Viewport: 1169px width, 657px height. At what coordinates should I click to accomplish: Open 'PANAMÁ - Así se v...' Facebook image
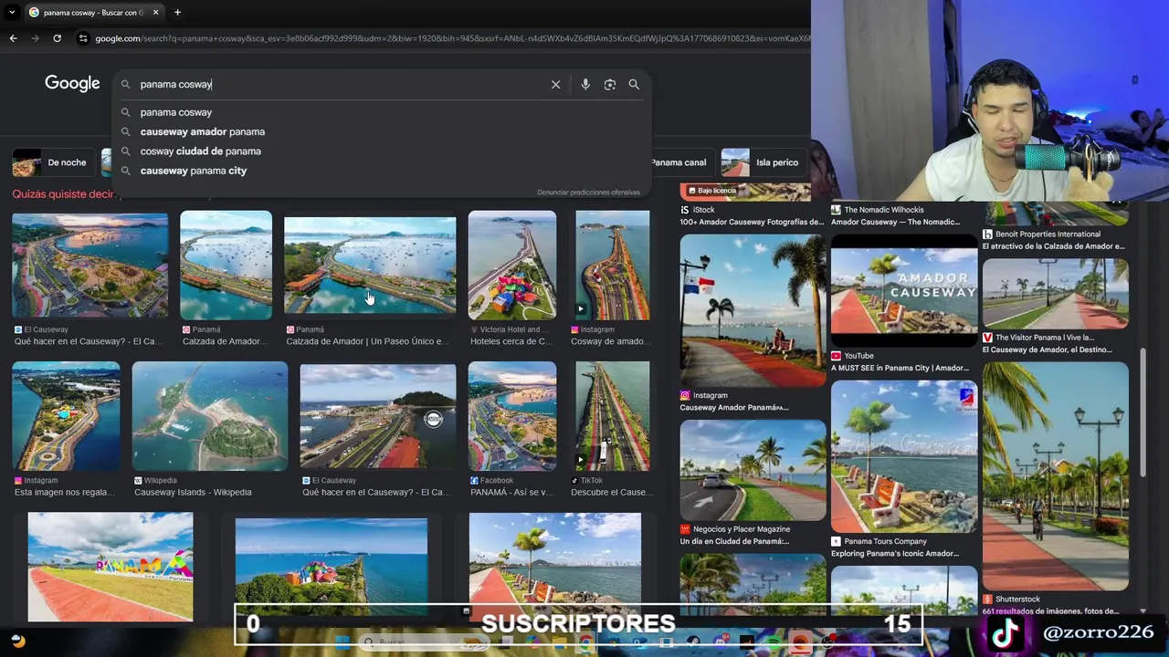coord(512,416)
